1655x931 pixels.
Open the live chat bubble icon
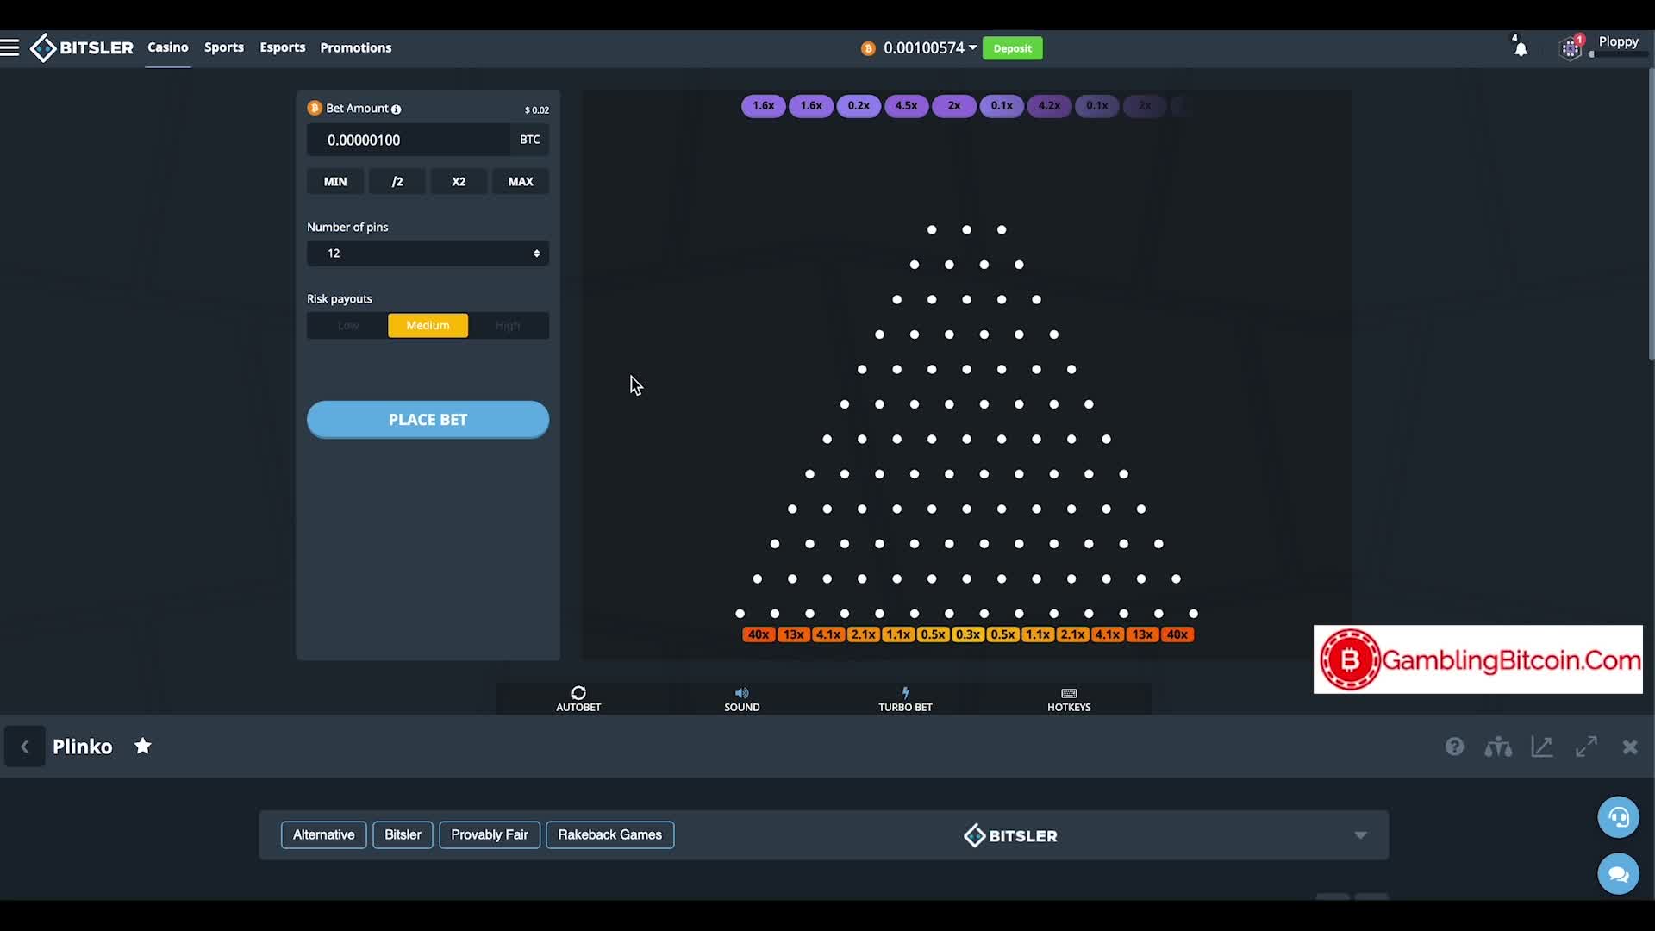pos(1618,874)
